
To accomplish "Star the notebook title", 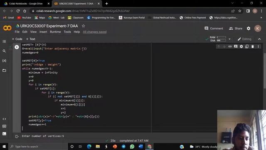I will click(x=83, y=26).
